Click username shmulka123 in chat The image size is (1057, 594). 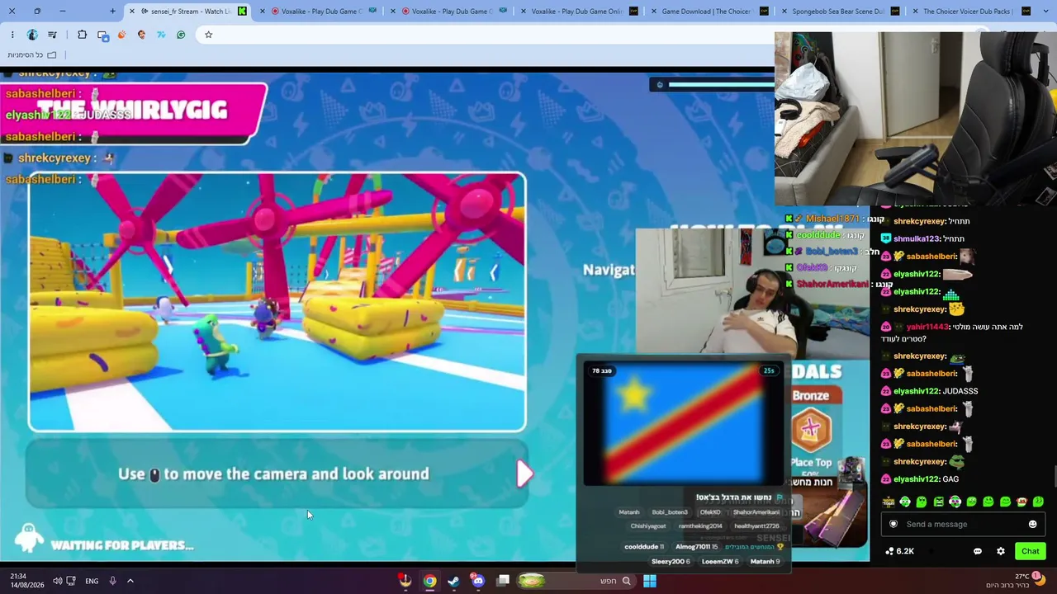[917, 238]
